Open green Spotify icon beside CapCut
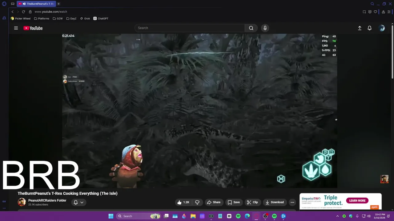 click(238, 216)
